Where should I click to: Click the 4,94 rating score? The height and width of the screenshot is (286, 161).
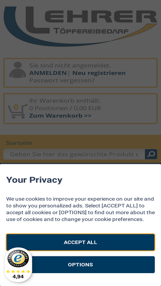pyautogui.click(x=18, y=277)
